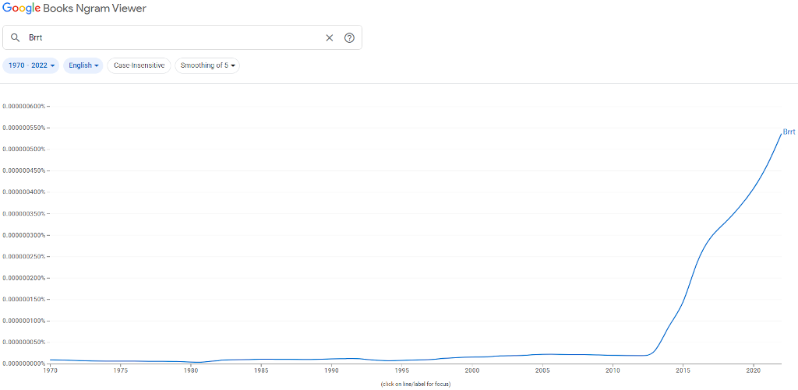Click the 1970 x-axis year label
The height and width of the screenshot is (390, 798).
[50, 370]
